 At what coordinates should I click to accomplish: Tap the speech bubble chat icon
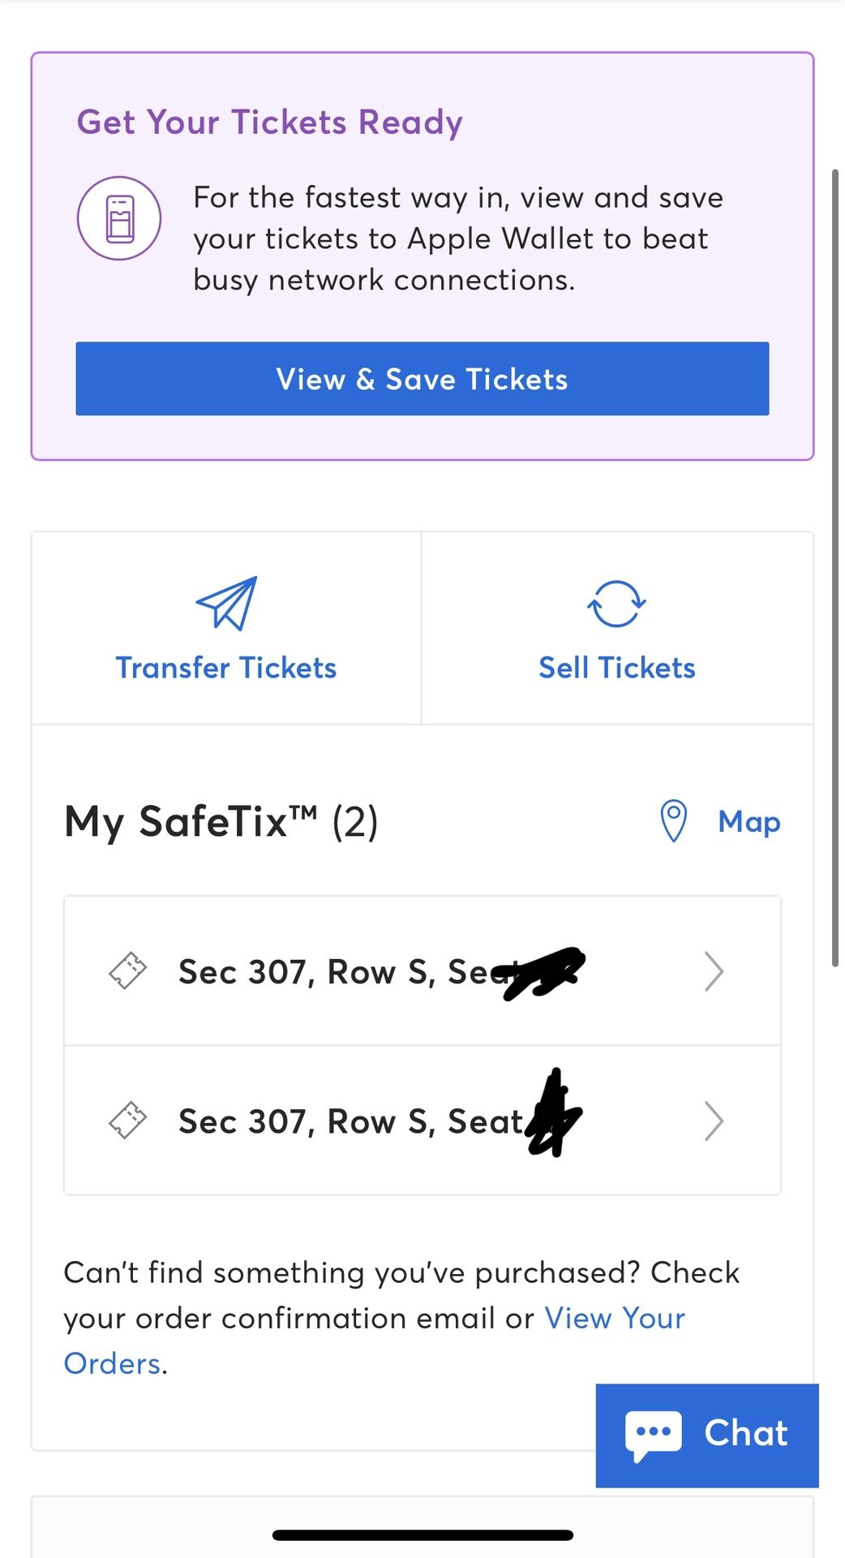click(653, 1434)
